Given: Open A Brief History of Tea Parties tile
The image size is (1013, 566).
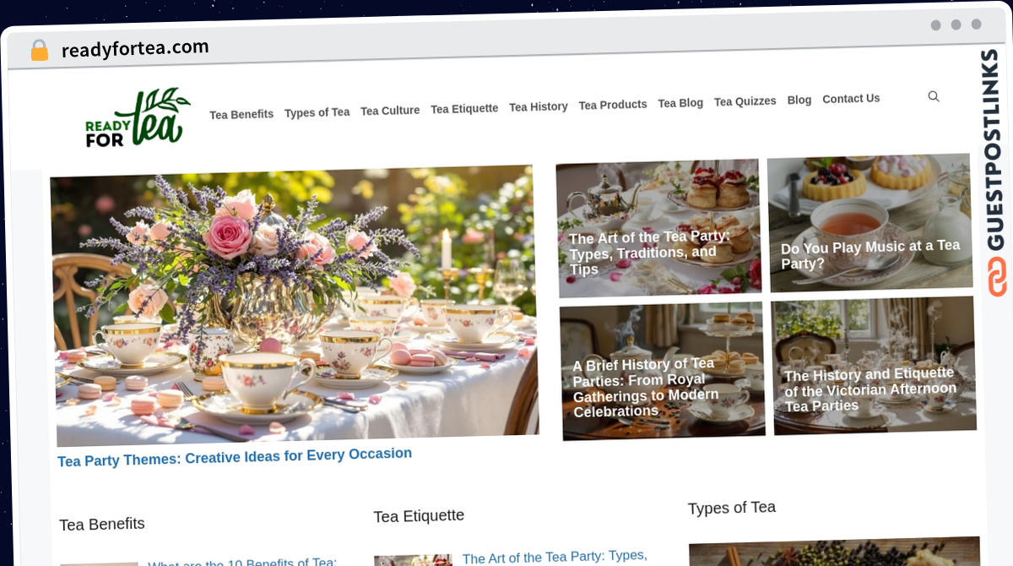Looking at the screenshot, I should pyautogui.click(x=663, y=372).
